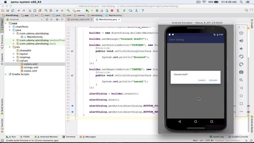Click the Find magnifier icon

46,11
